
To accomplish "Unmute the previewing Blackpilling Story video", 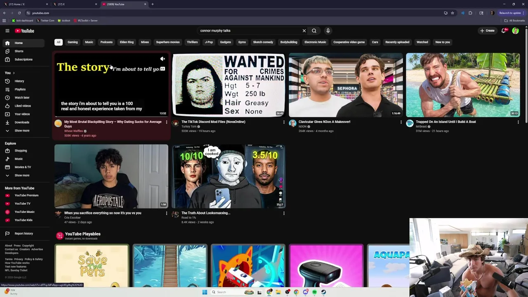I will point(163,59).
